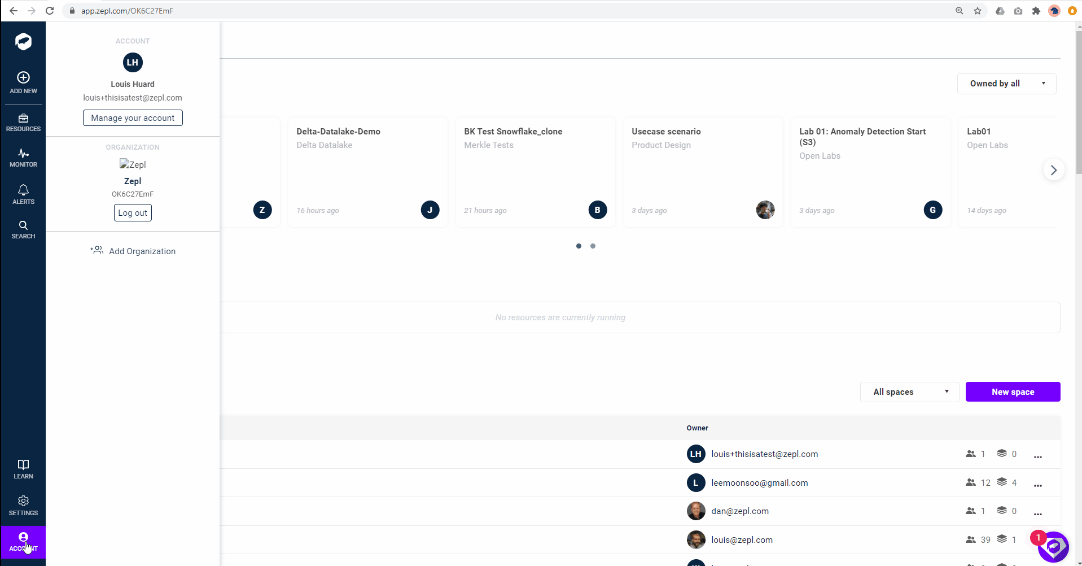
Task: Open the Add New menu
Action: 23,82
